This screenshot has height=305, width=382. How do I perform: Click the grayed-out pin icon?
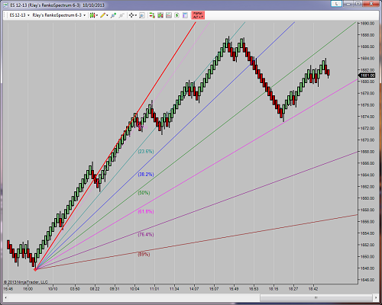coord(121,15)
